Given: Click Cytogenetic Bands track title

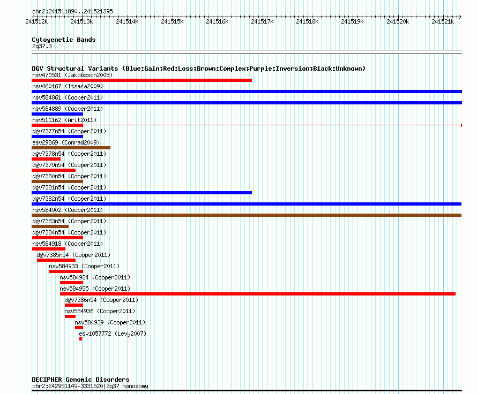Looking at the screenshot, I should coord(64,40).
